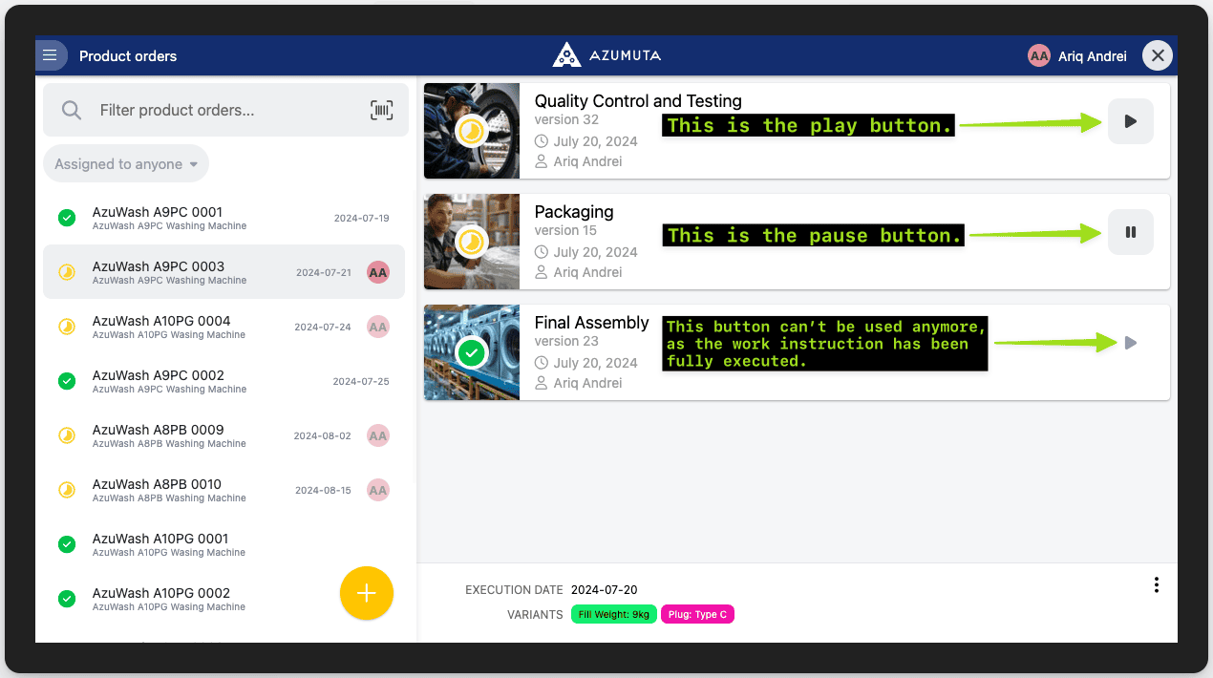
Task: Click the search magnifier icon
Action: (x=72, y=110)
